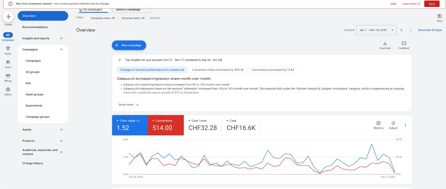Click the Ad group status: All filter chip

pyautogui.click(x=133, y=18)
